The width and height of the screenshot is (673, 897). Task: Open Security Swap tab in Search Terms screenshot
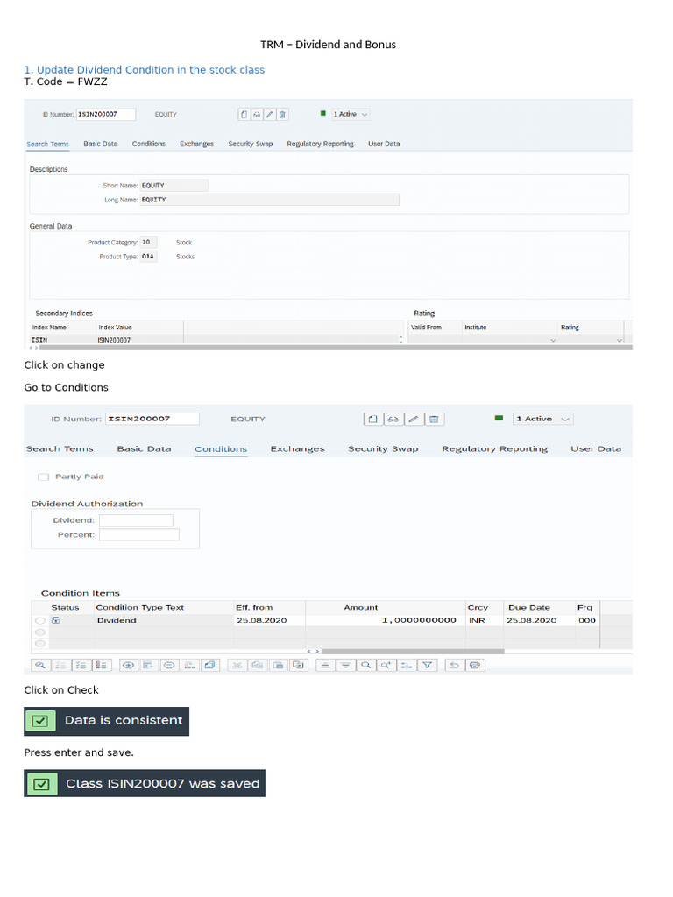pyautogui.click(x=251, y=145)
